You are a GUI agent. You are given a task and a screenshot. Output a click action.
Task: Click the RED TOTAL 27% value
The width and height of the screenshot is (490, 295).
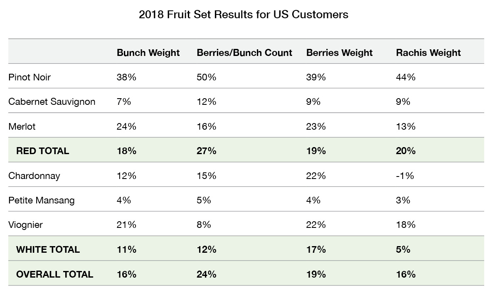[206, 151]
